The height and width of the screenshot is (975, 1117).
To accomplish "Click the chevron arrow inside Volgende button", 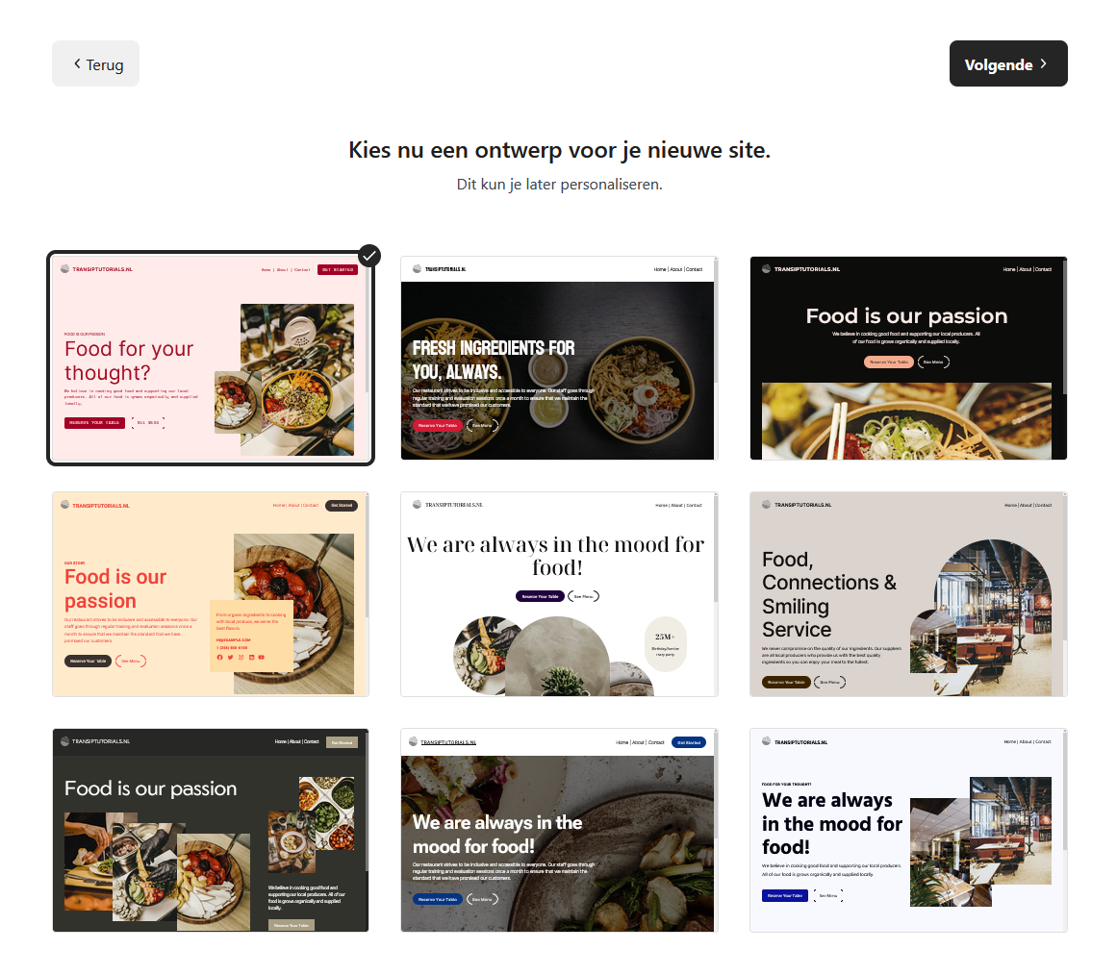I will [x=1044, y=64].
